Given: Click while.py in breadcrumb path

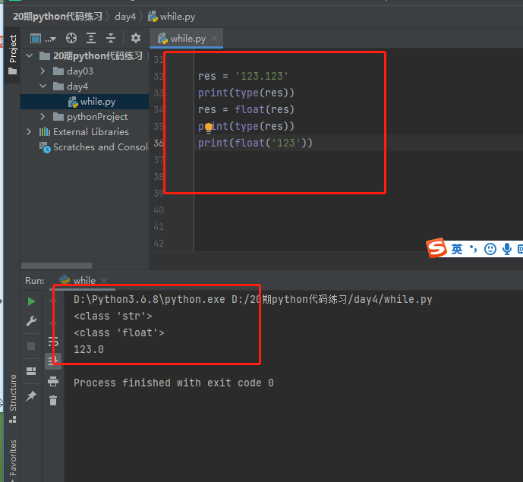Looking at the screenshot, I should (172, 17).
